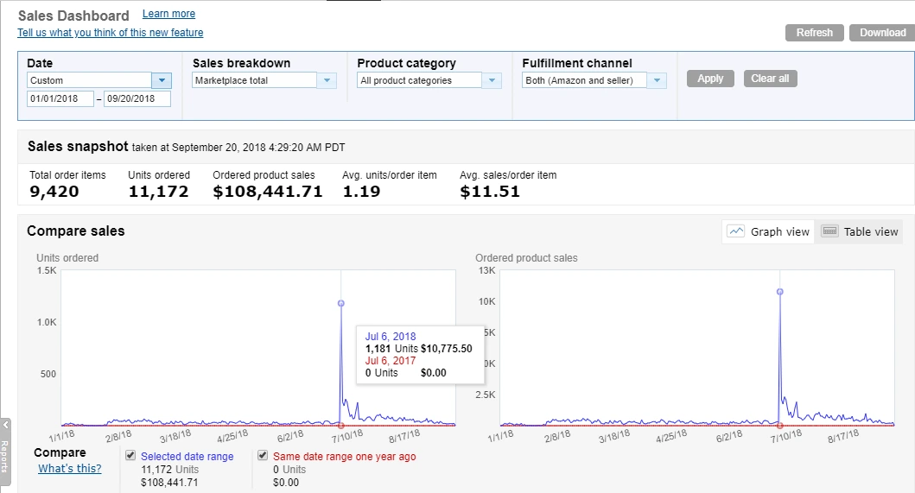Screen dimensions: 915x493
Task: Switch to Table view tab
Action: [x=861, y=231]
